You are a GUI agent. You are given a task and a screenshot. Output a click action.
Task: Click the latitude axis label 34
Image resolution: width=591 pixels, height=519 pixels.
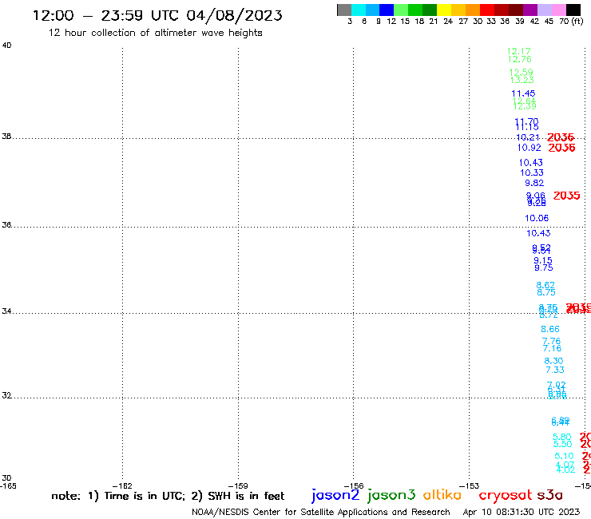[6, 311]
